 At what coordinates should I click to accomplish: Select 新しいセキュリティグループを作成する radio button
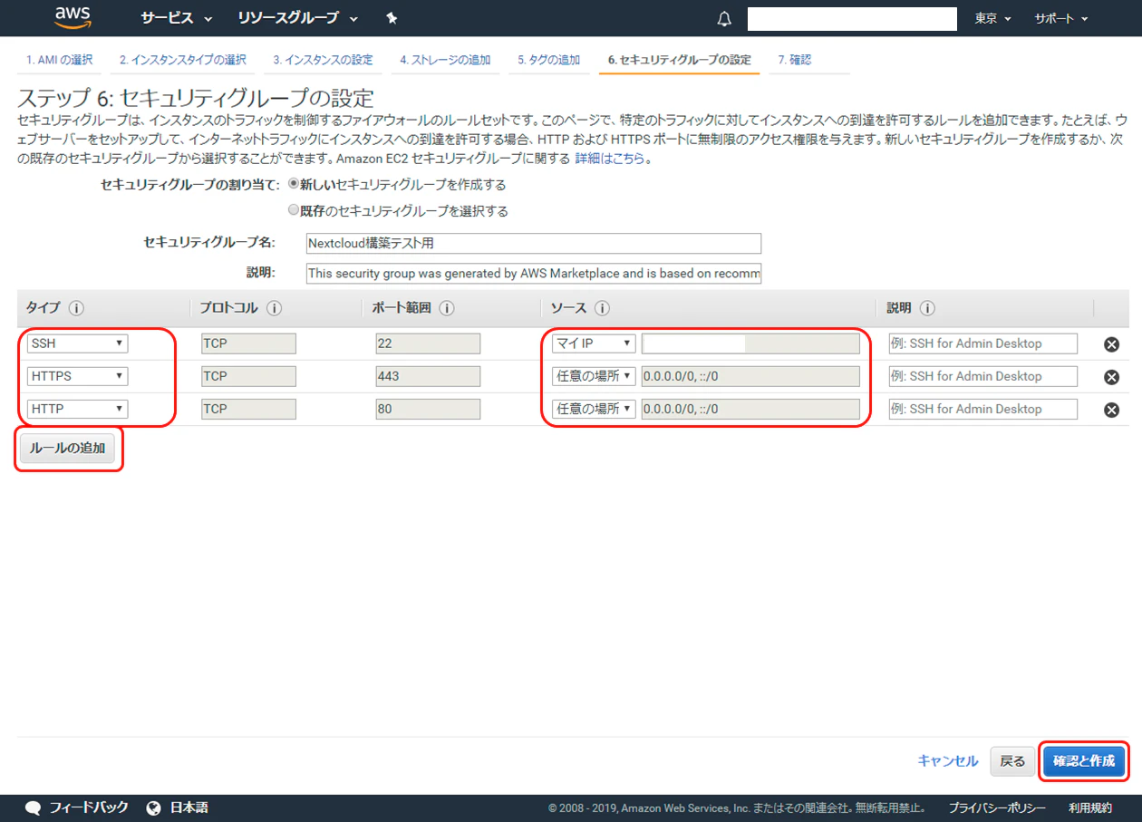tap(293, 183)
